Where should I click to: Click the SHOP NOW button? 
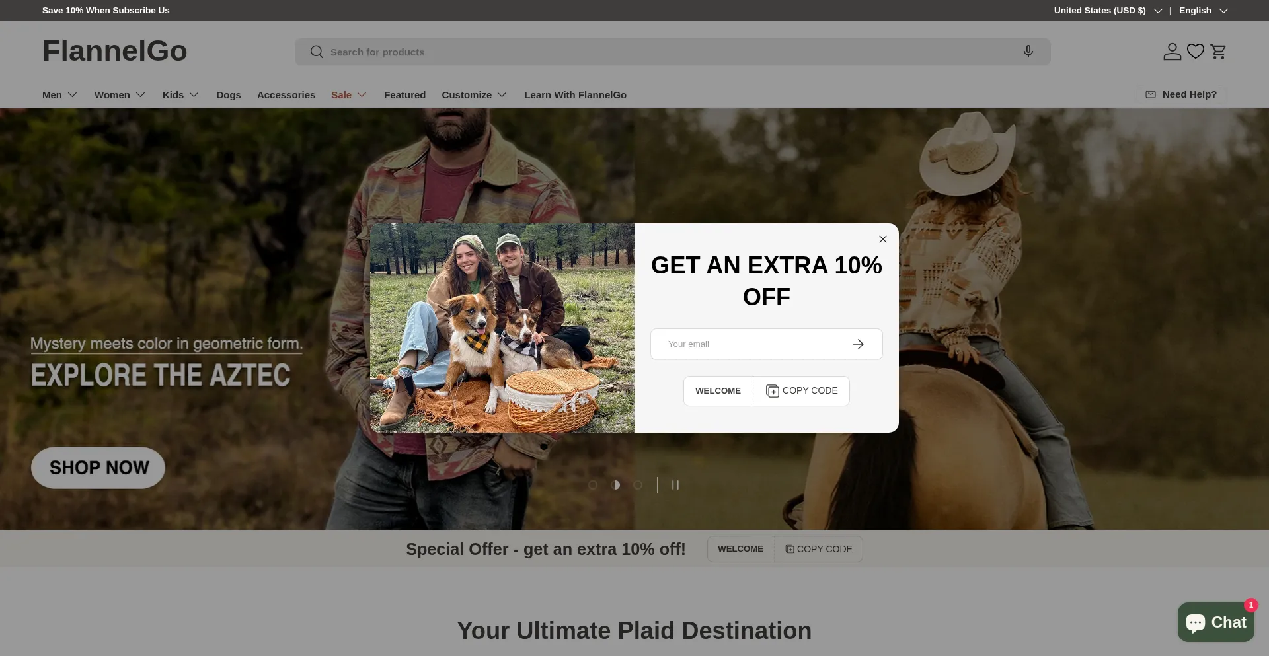click(x=98, y=468)
